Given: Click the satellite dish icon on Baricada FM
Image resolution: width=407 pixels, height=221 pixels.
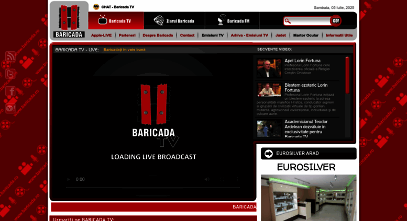Looking at the screenshot, I should pyautogui.click(x=222, y=20).
